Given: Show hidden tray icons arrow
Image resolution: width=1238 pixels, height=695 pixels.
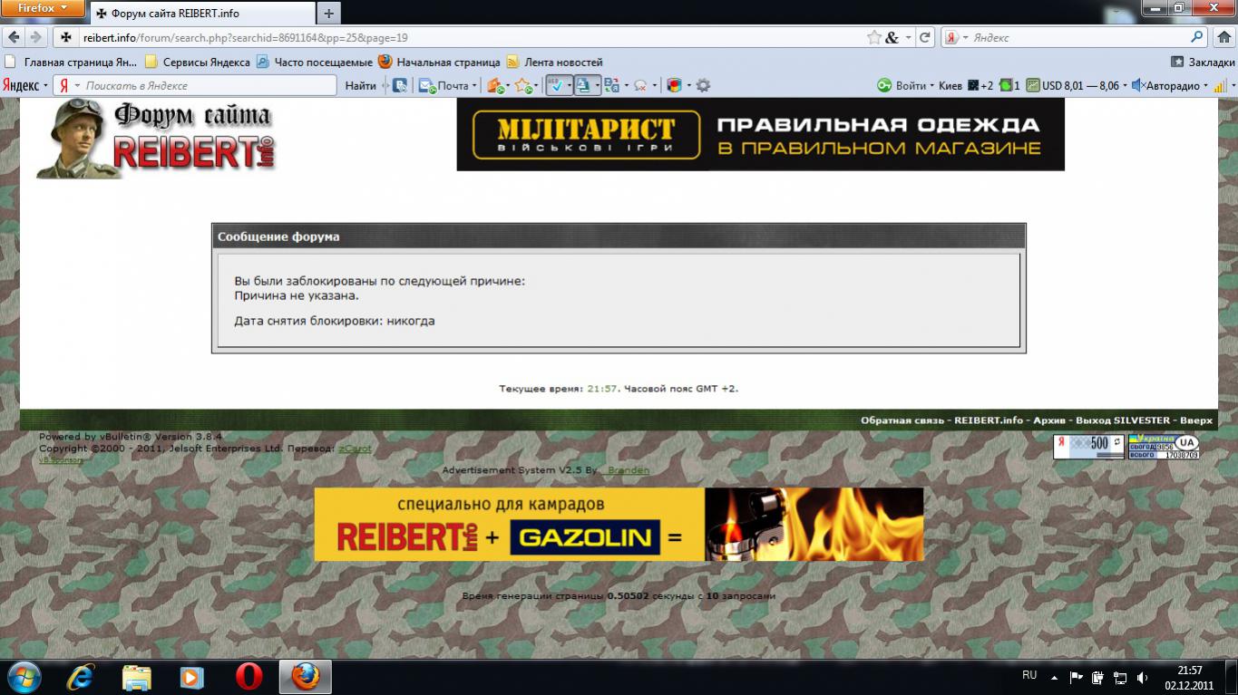Looking at the screenshot, I should coord(1055,677).
